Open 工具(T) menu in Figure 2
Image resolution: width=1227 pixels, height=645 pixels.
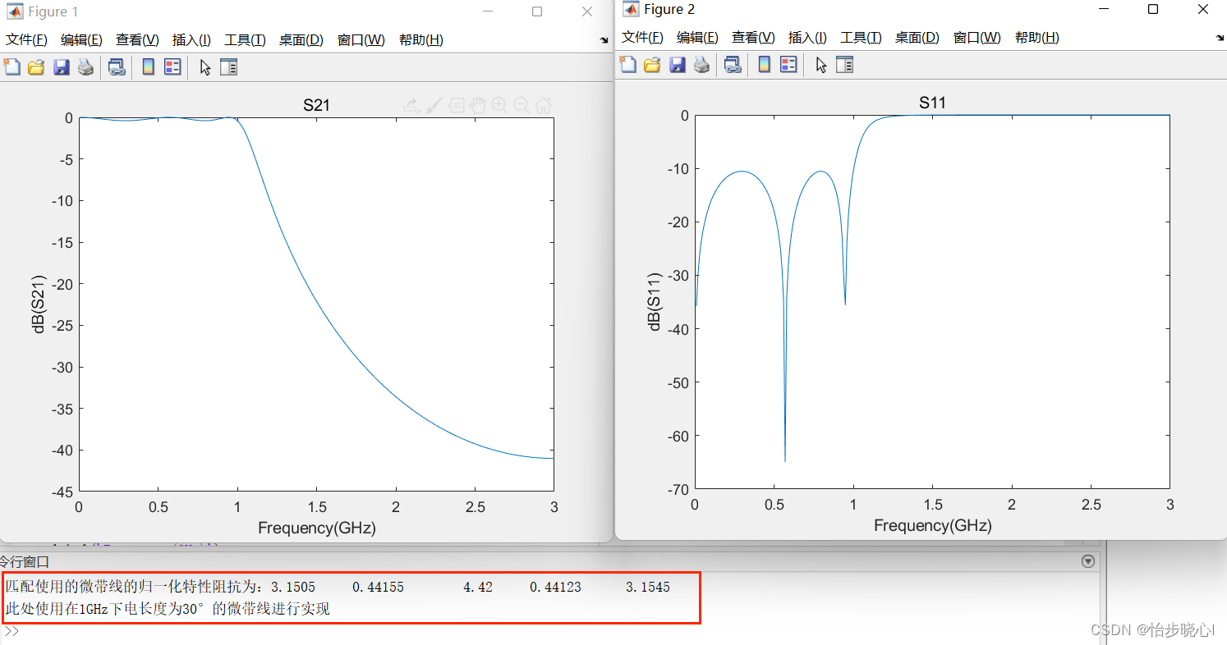coord(862,38)
